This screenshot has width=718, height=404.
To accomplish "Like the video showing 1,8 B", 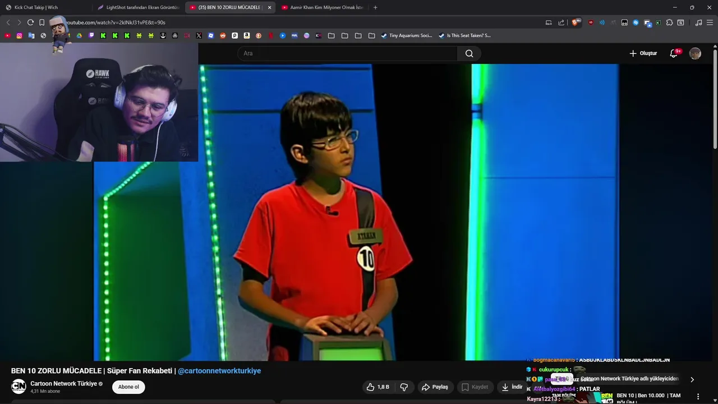I will click(378, 387).
